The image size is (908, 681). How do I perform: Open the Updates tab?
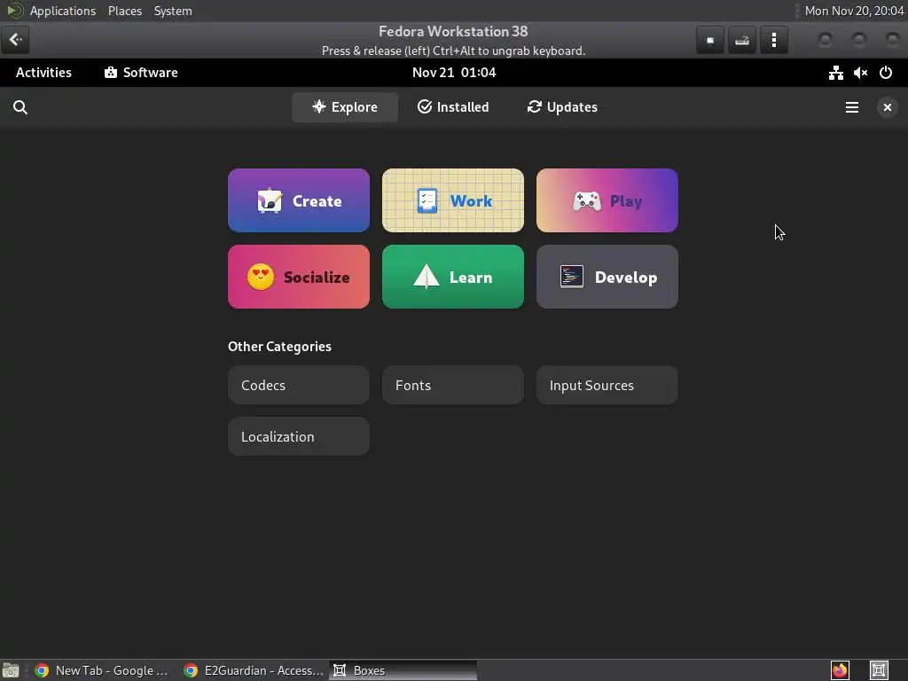pos(562,107)
